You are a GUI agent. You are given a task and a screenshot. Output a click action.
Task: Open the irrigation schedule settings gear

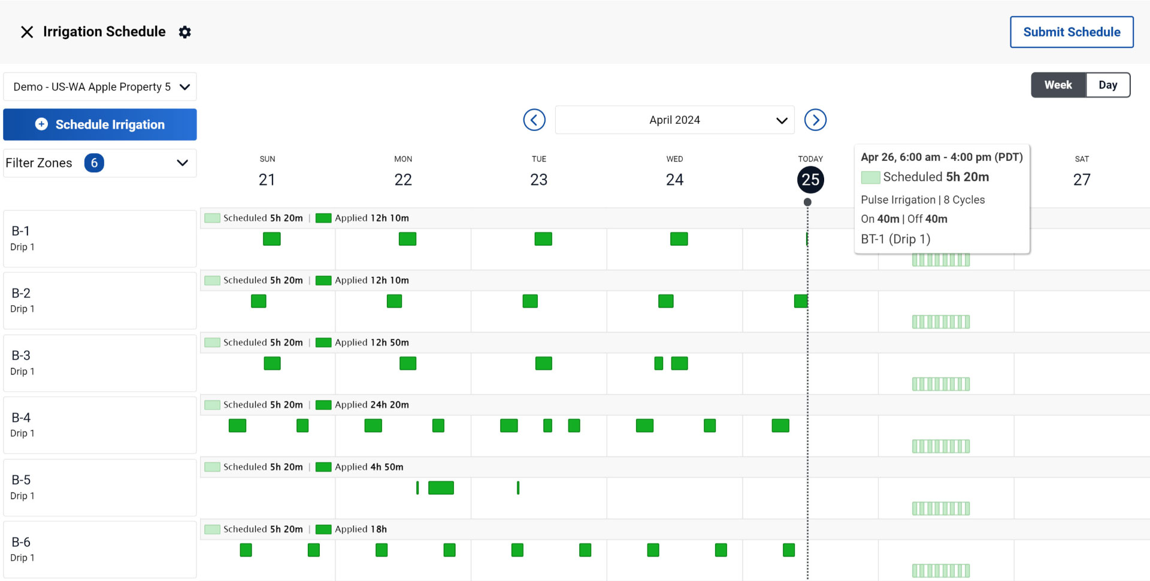point(184,32)
